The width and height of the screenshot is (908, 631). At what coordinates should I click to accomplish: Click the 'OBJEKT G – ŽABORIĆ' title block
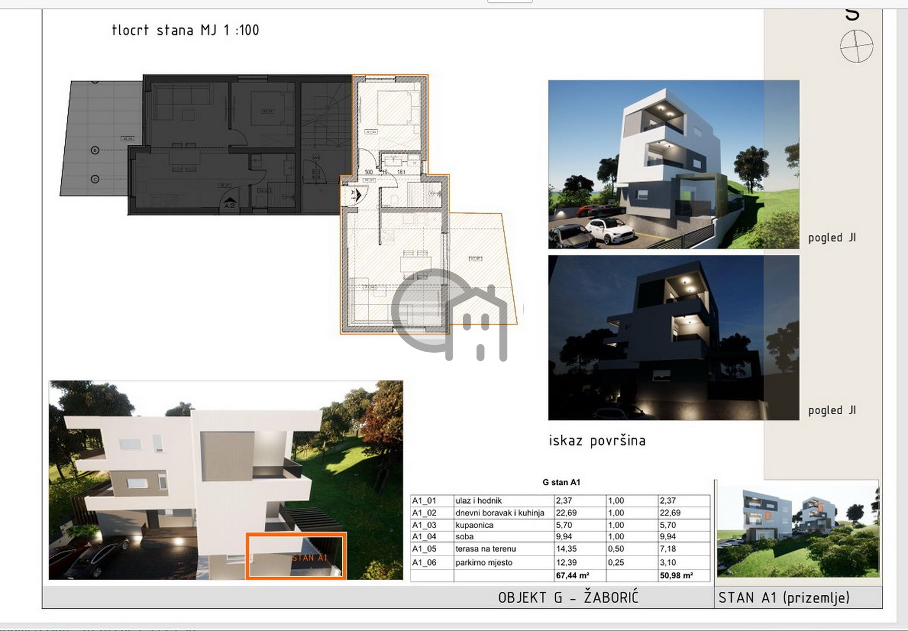pyautogui.click(x=568, y=598)
